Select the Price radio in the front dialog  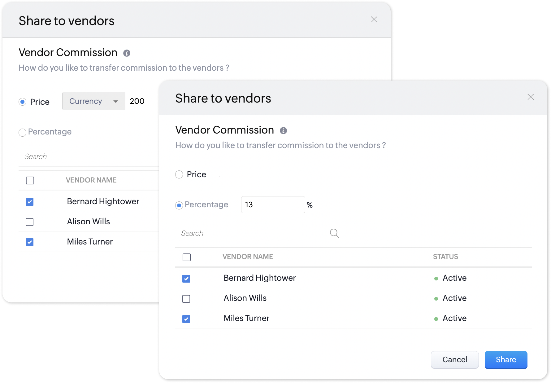[179, 174]
